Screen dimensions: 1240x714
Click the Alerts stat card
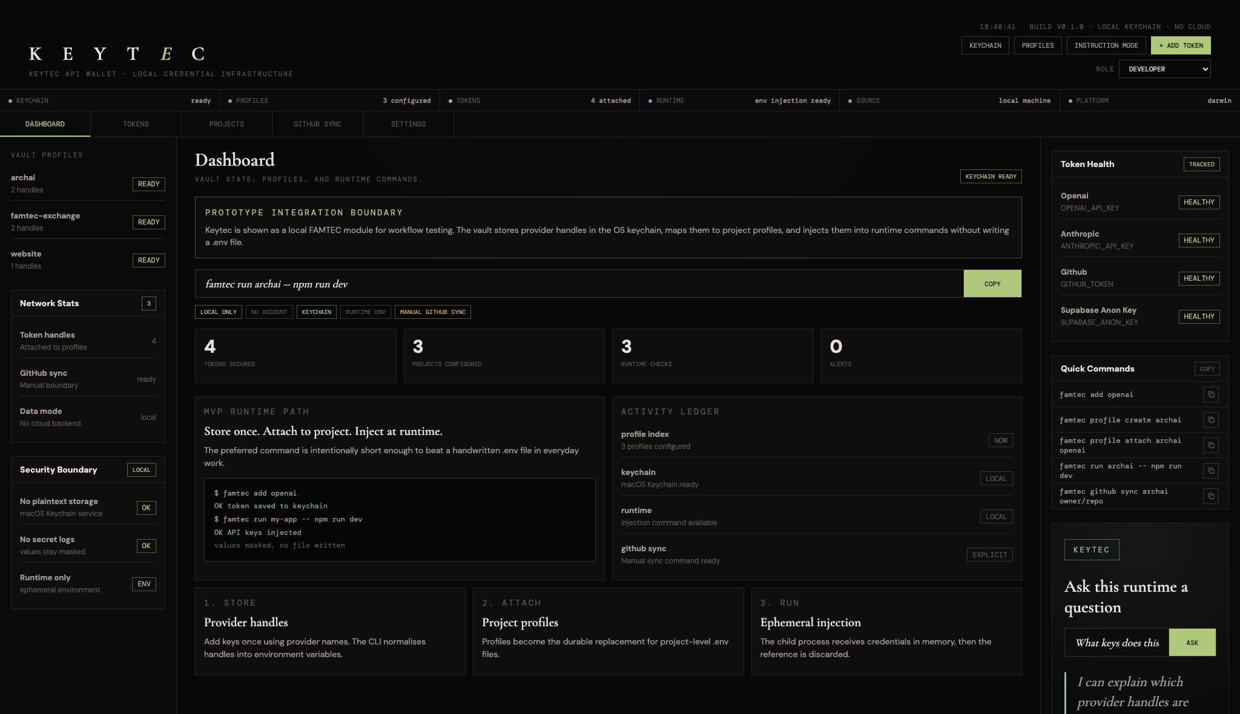pos(921,356)
